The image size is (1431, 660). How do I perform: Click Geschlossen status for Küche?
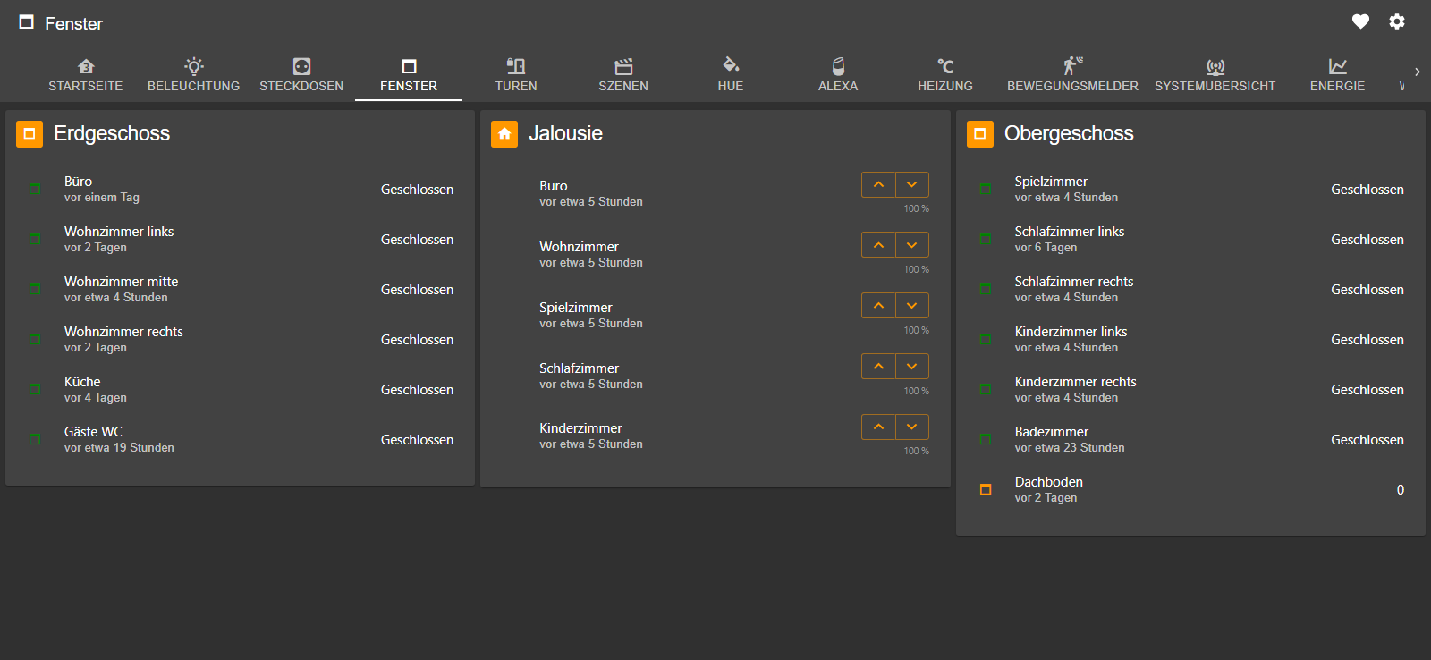(418, 390)
